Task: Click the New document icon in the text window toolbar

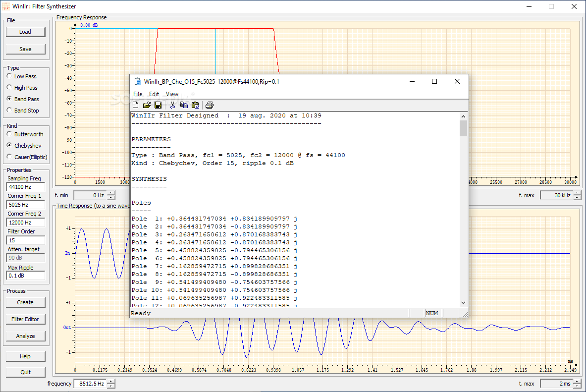Action: tap(136, 105)
